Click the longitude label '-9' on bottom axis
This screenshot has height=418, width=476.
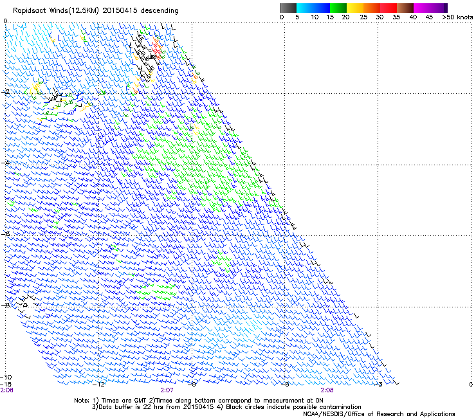192,385
